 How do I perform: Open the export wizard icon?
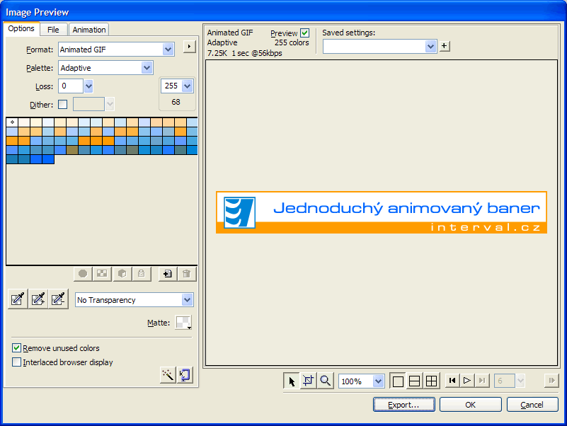click(185, 375)
